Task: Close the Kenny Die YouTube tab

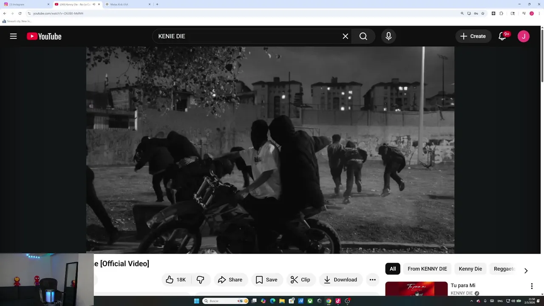Action: (99, 4)
